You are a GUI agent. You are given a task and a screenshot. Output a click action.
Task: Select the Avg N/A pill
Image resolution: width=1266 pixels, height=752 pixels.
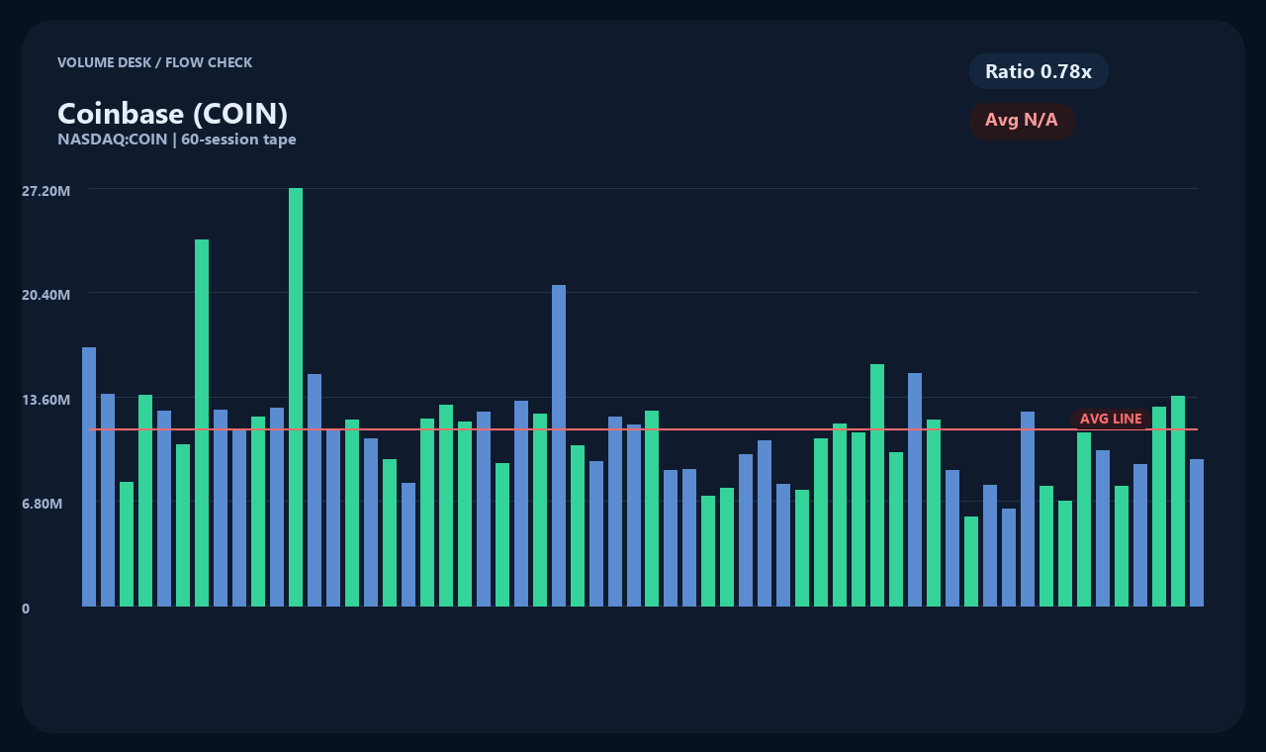point(1022,121)
